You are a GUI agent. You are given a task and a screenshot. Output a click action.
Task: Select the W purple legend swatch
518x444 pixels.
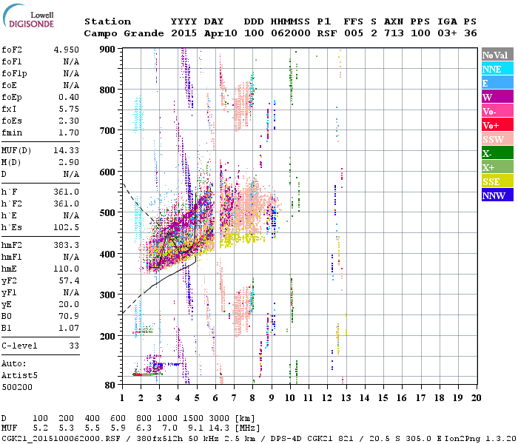click(x=497, y=97)
